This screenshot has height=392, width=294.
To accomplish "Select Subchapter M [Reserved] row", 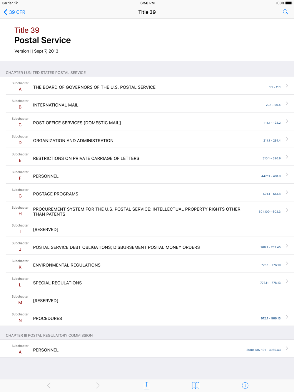I will click(x=147, y=299).
